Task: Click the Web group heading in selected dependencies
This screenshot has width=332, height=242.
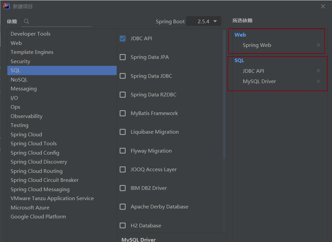Action: (x=240, y=35)
